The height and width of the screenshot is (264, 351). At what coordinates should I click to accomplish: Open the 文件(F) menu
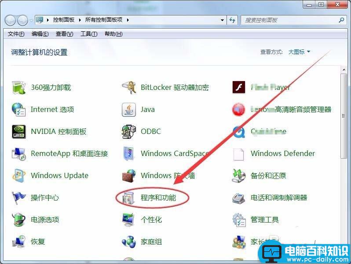click(16, 34)
